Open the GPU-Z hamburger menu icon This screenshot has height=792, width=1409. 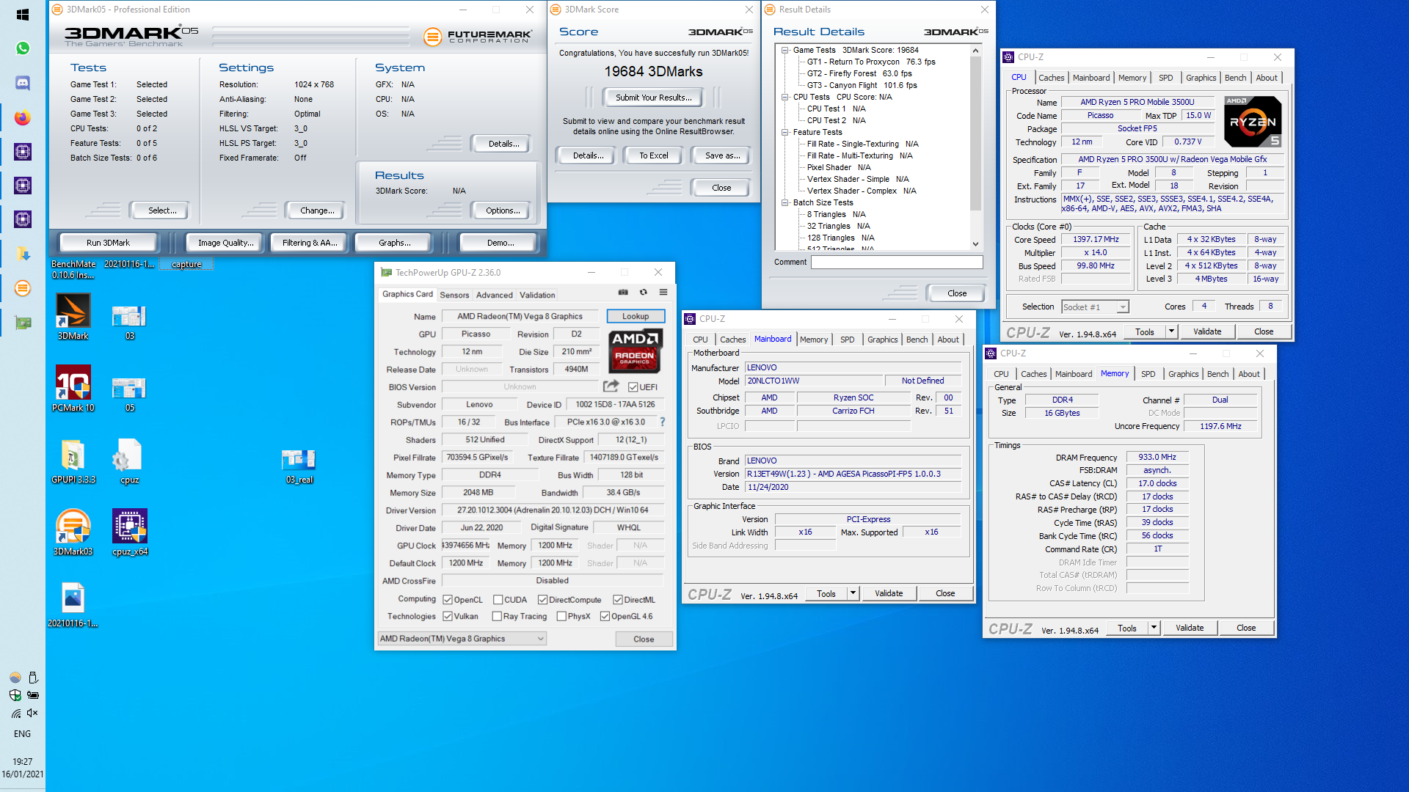663,292
